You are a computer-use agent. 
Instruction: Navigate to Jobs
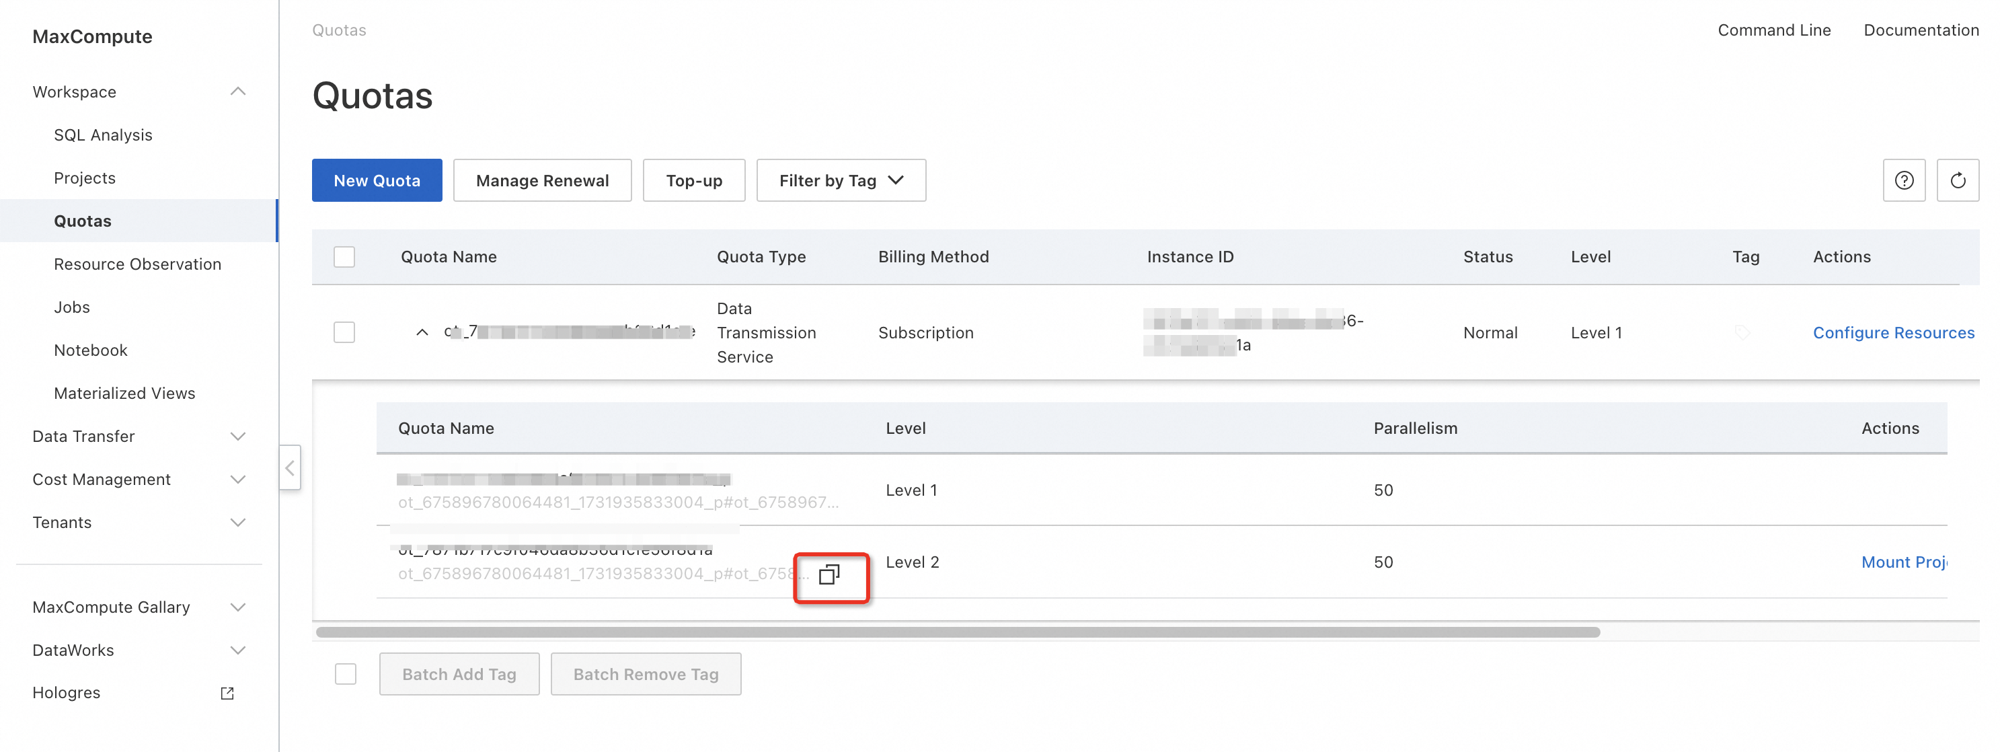tap(71, 307)
